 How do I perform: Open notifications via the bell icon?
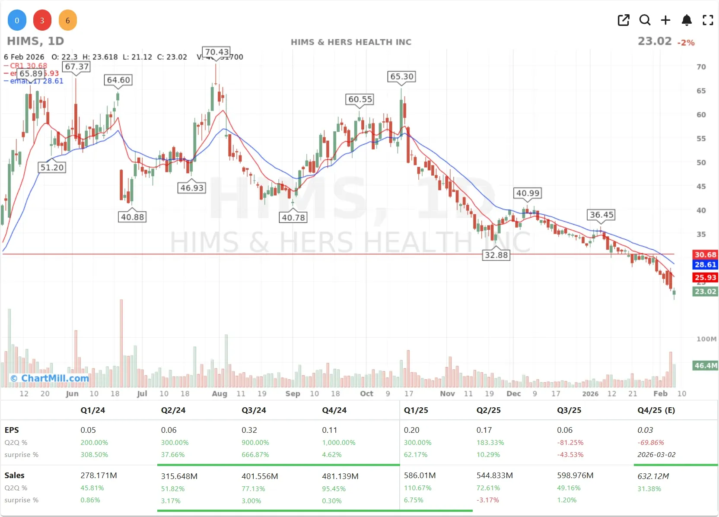[x=687, y=20]
